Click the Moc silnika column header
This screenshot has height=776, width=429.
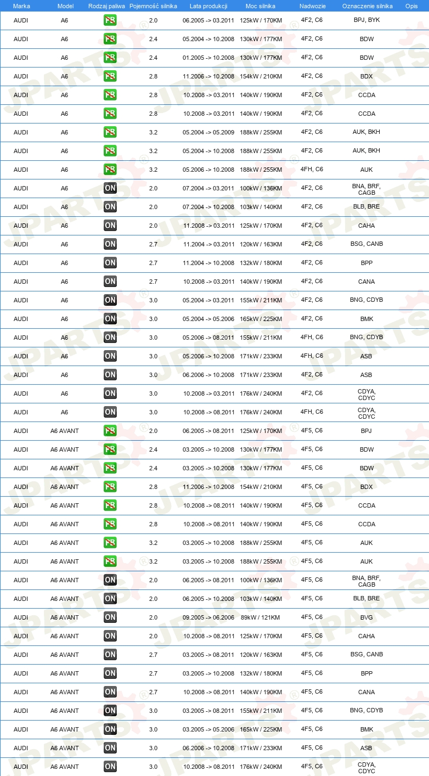[261, 6]
